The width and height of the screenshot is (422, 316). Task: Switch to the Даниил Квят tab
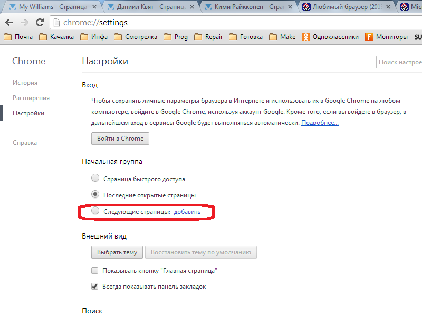point(149,7)
